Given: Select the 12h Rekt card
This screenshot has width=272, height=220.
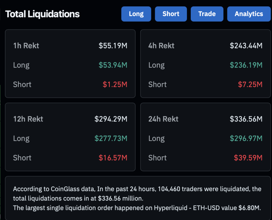Looking at the screenshot, I should (70, 137).
